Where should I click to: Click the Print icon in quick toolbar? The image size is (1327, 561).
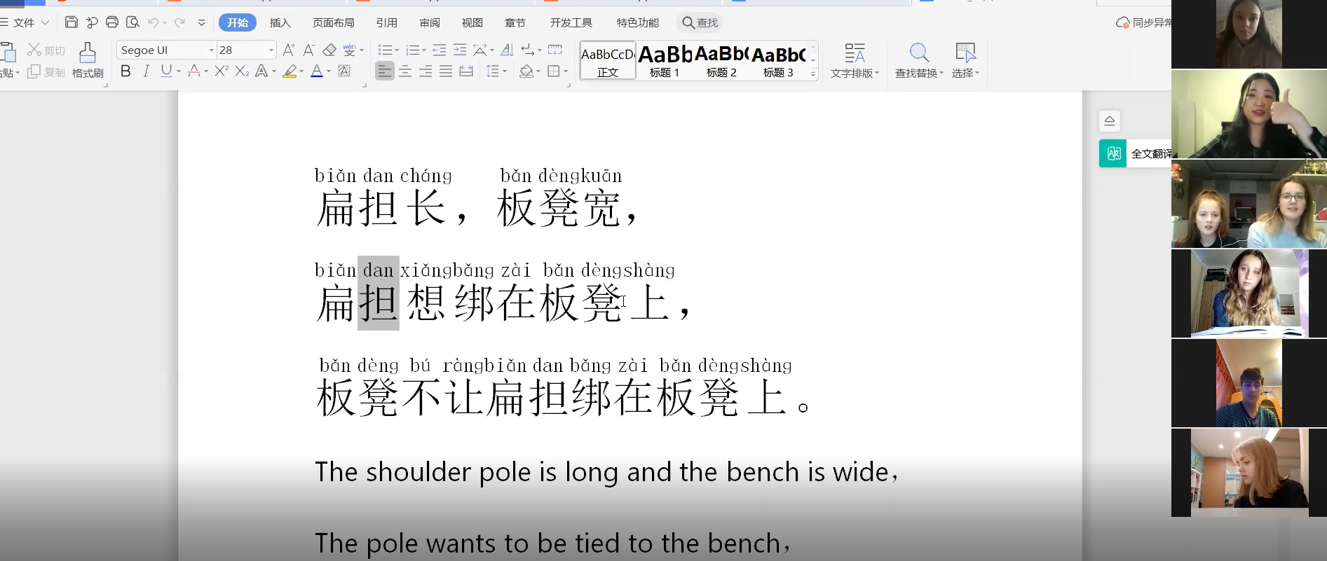112,22
